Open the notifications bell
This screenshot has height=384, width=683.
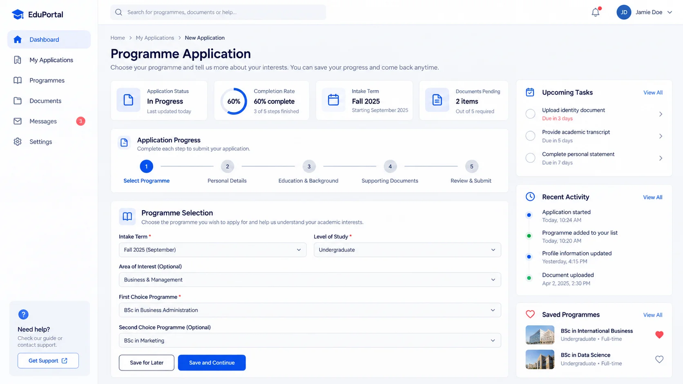[596, 12]
